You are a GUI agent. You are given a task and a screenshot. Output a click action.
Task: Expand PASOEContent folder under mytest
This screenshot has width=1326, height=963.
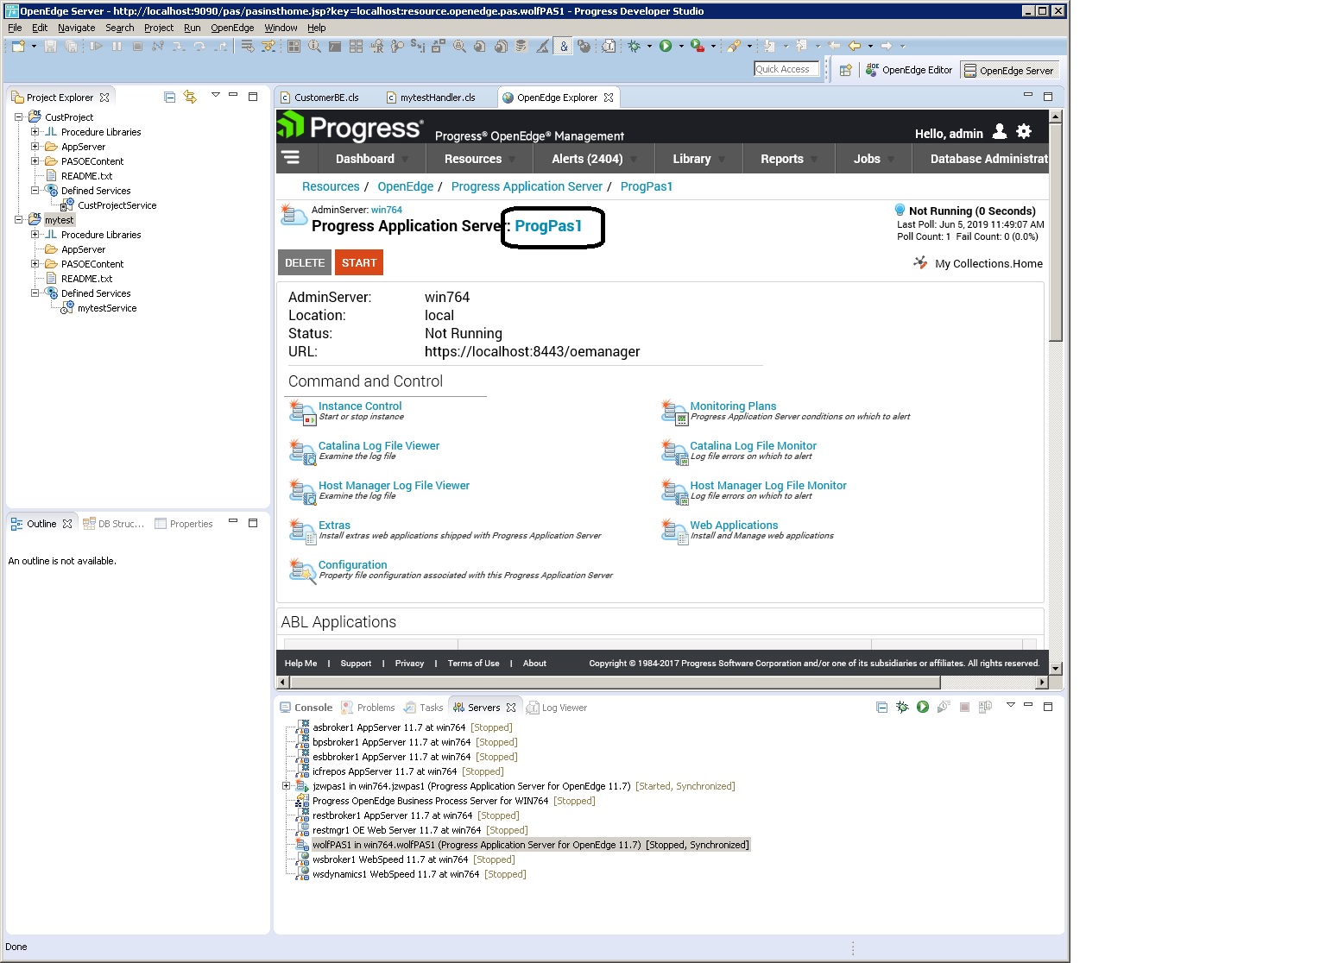point(35,264)
